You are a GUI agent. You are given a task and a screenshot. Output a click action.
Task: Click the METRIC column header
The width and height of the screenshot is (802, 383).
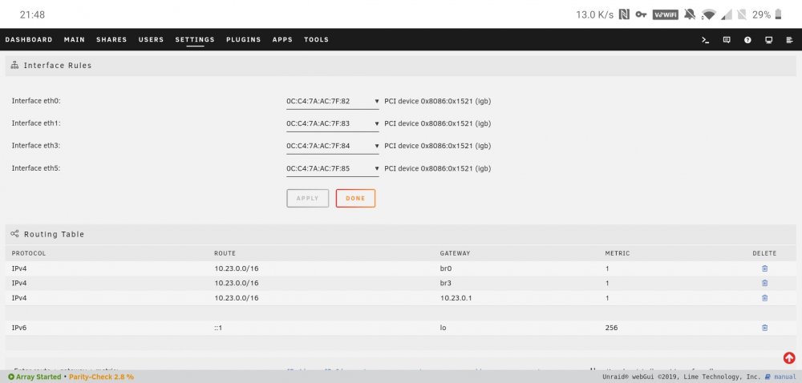click(618, 253)
